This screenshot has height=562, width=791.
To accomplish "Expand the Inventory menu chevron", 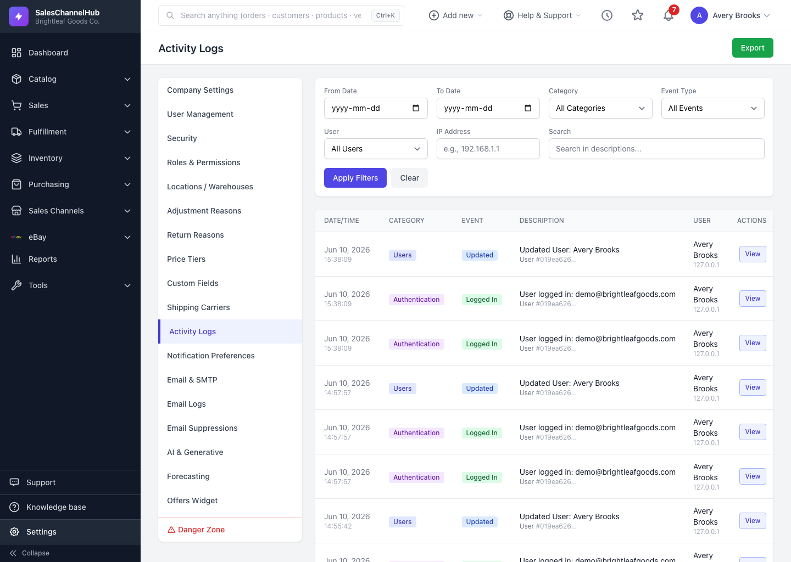I will (x=127, y=158).
